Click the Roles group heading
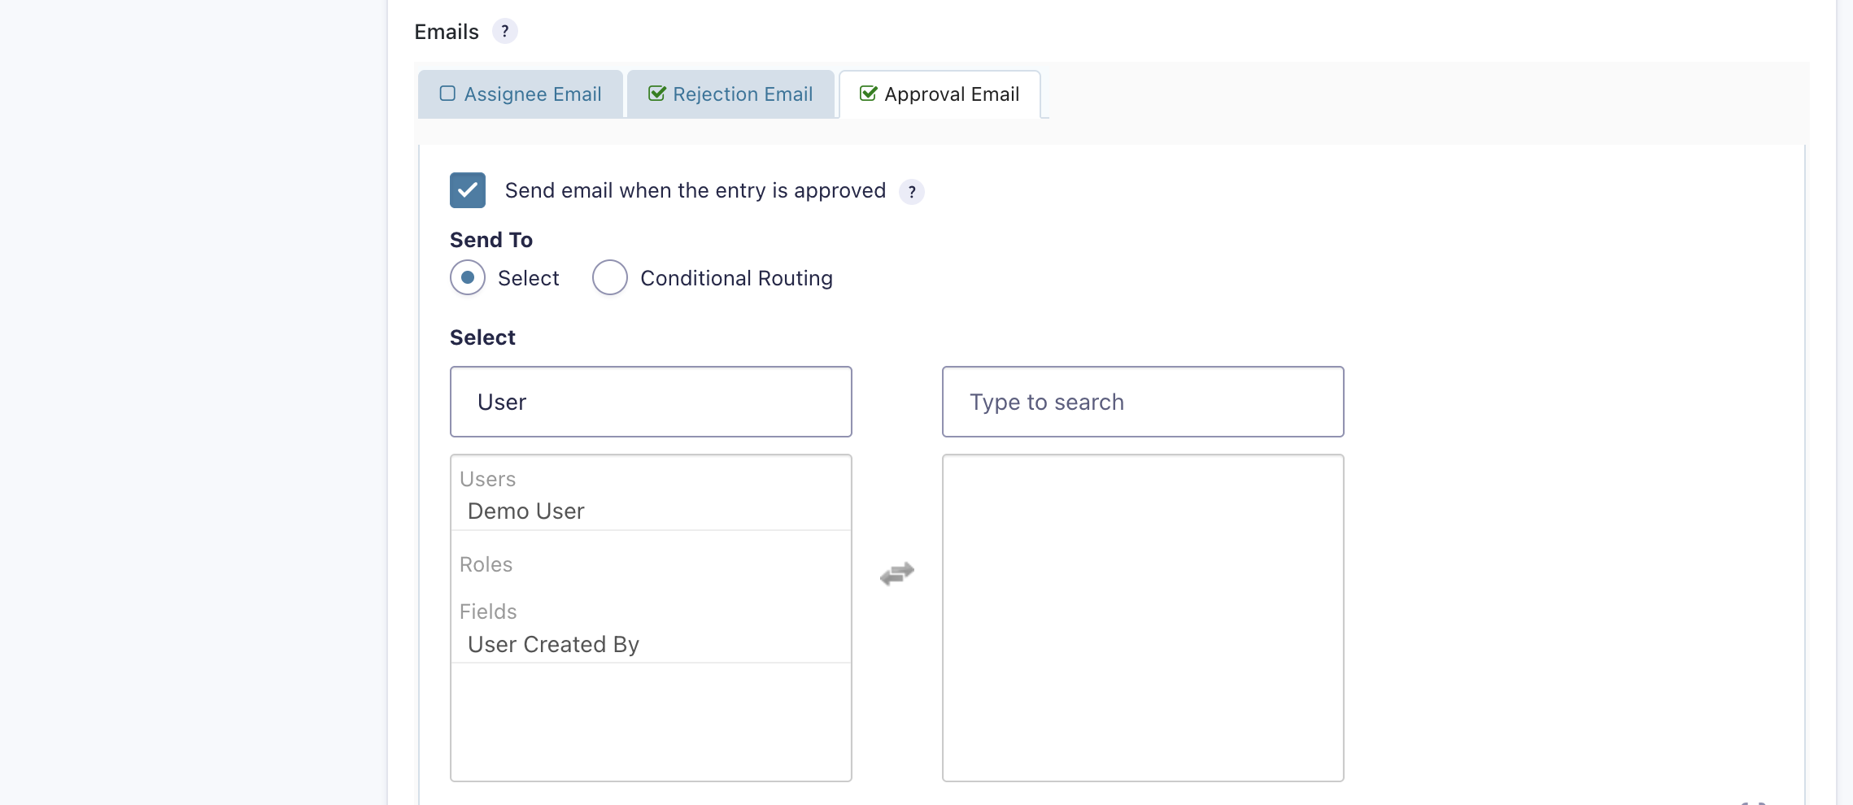Viewport: 1853px width, 805px height. (486, 565)
